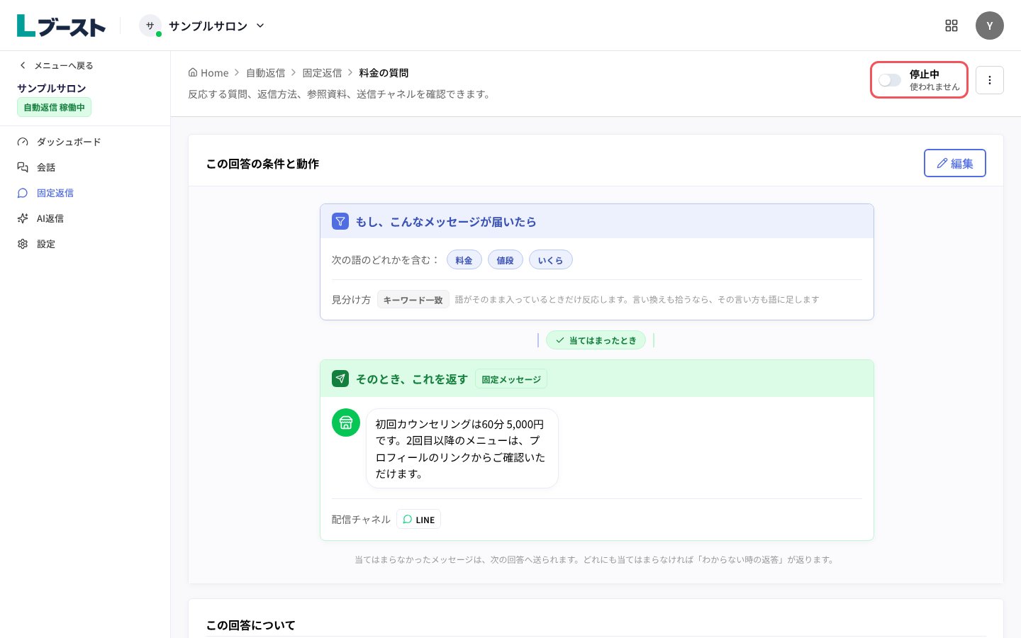Click the 設定 gear icon
The width and height of the screenshot is (1021, 638).
(x=23, y=244)
